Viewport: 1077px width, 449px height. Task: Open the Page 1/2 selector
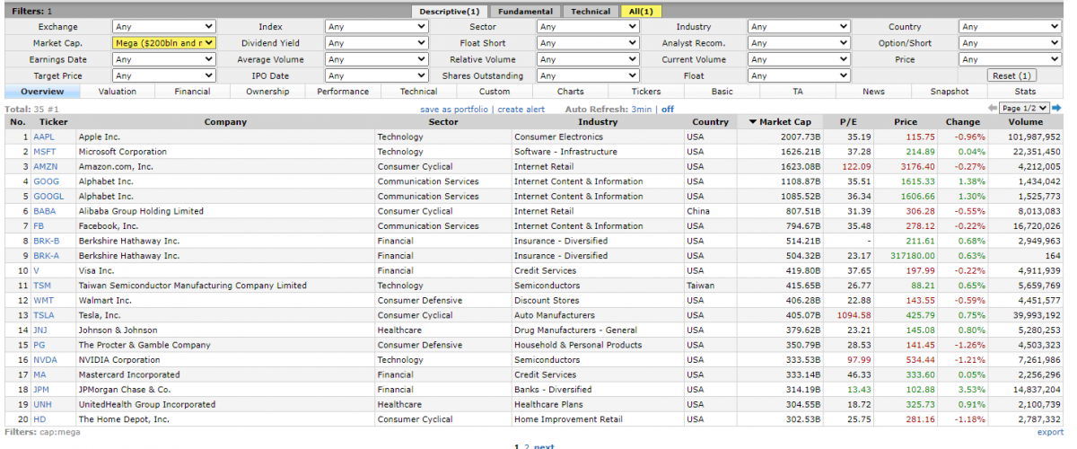[x=1025, y=108]
